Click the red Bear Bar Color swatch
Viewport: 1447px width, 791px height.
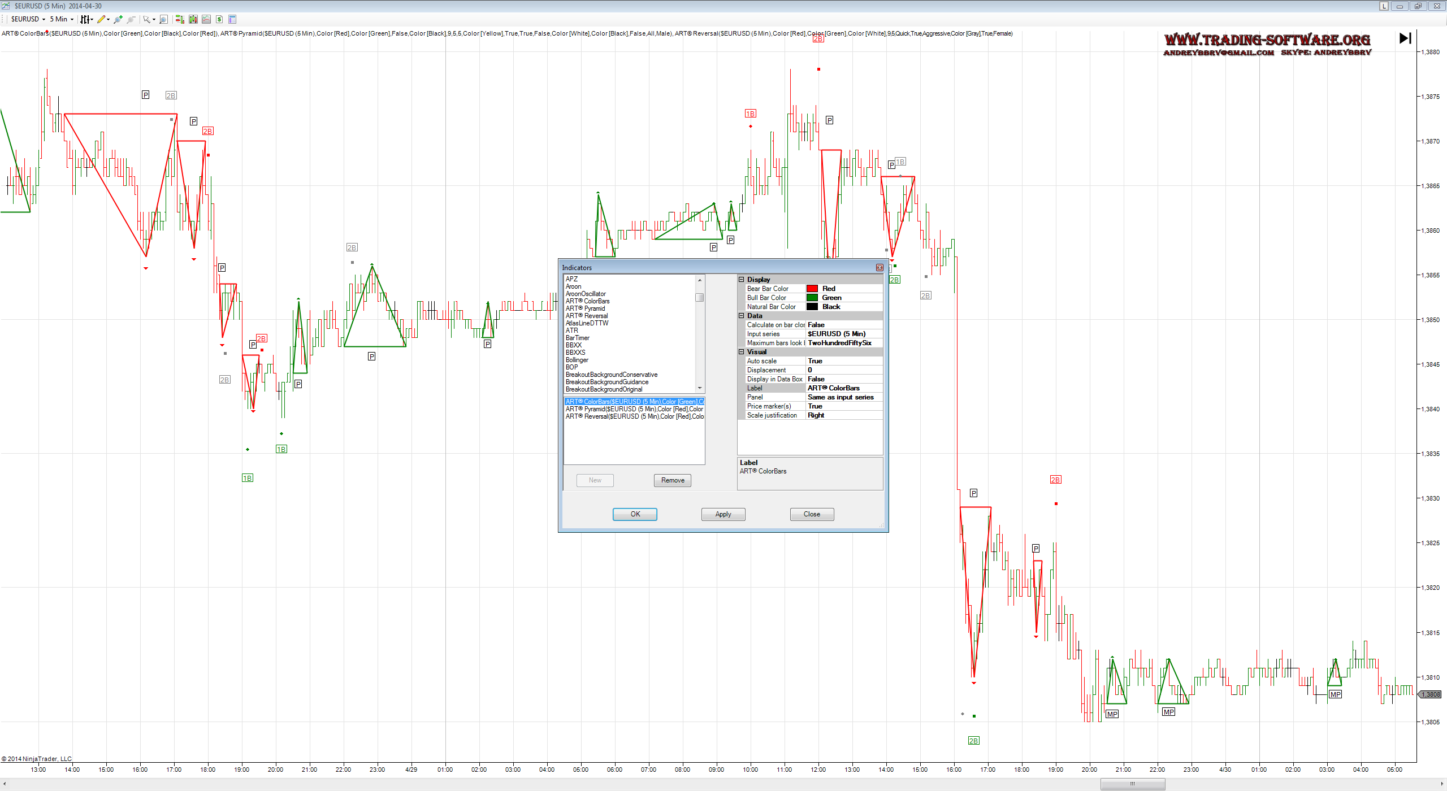pyautogui.click(x=812, y=289)
